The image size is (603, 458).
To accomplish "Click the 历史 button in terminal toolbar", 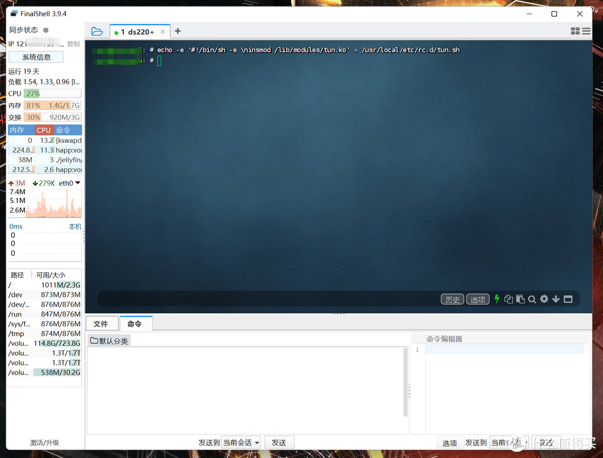I will pyautogui.click(x=452, y=300).
